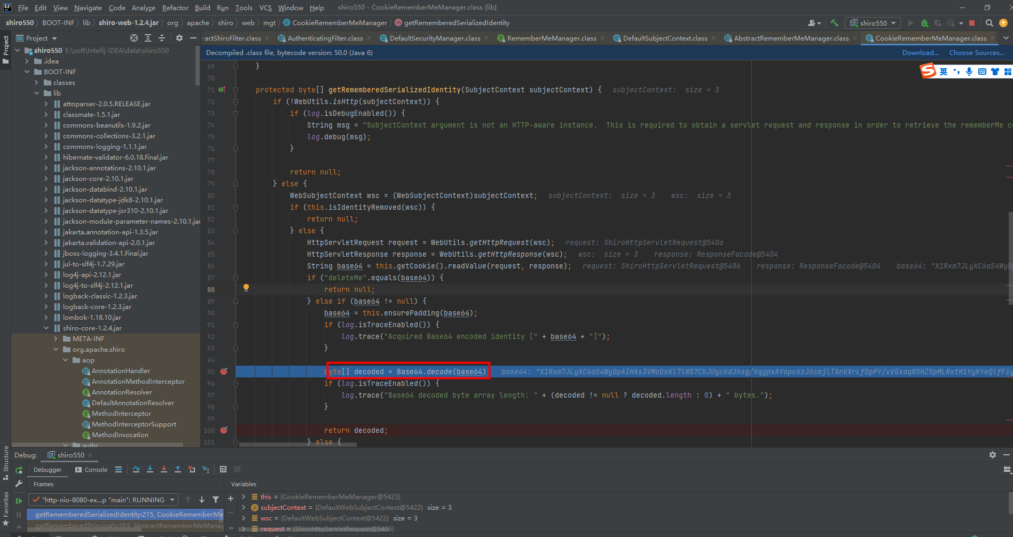1013x537 pixels.
Task: Click Collapse All in Project panel
Action: click(162, 38)
